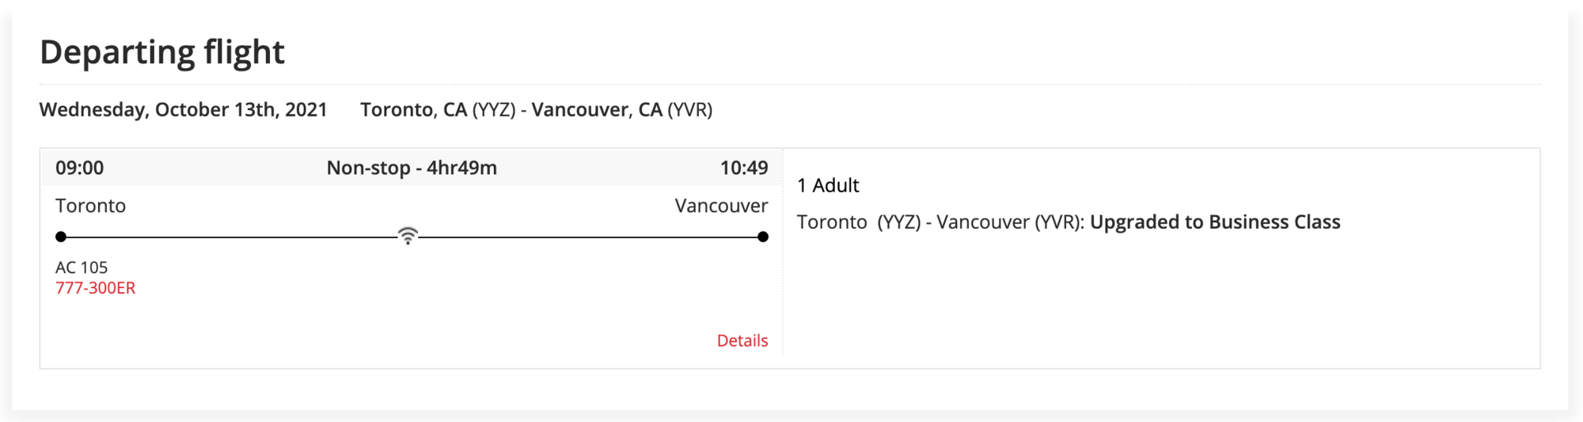Click Upgraded to Business Class text

click(x=1215, y=222)
